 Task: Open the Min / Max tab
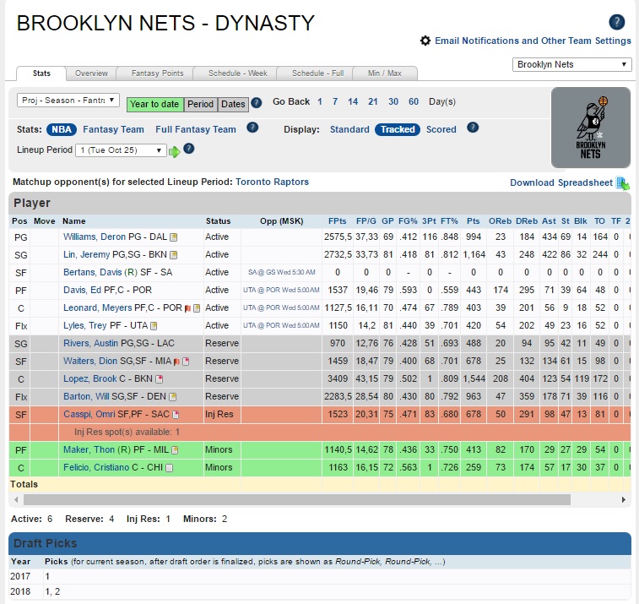pyautogui.click(x=385, y=73)
